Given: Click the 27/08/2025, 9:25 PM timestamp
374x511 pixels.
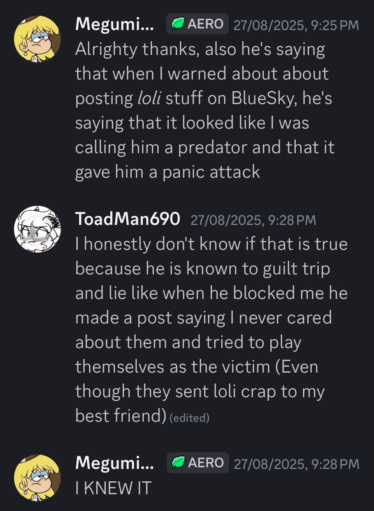Looking at the screenshot, I should 296,25.
